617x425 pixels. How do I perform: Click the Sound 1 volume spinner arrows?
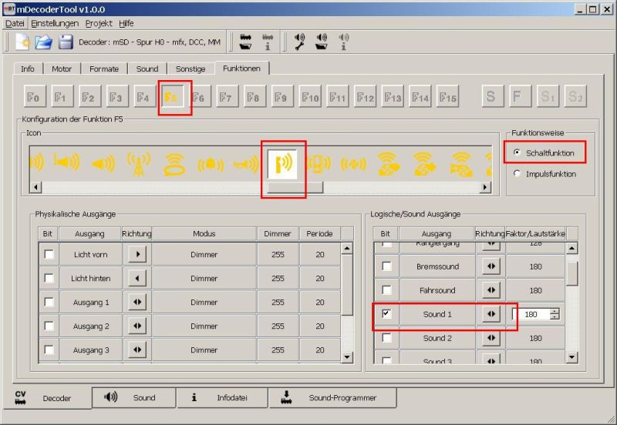click(x=555, y=314)
